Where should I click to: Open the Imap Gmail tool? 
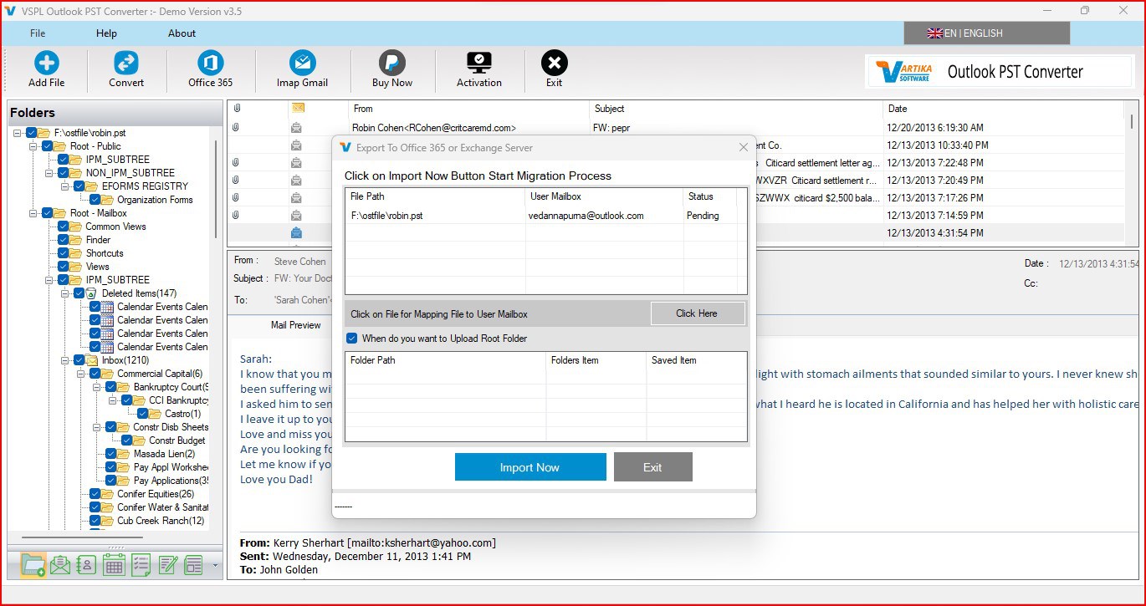tap(302, 63)
